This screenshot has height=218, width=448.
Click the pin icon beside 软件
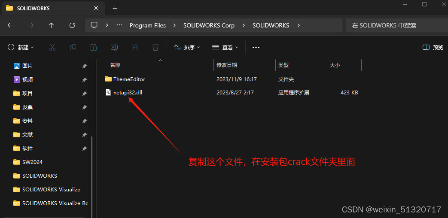coord(84,148)
